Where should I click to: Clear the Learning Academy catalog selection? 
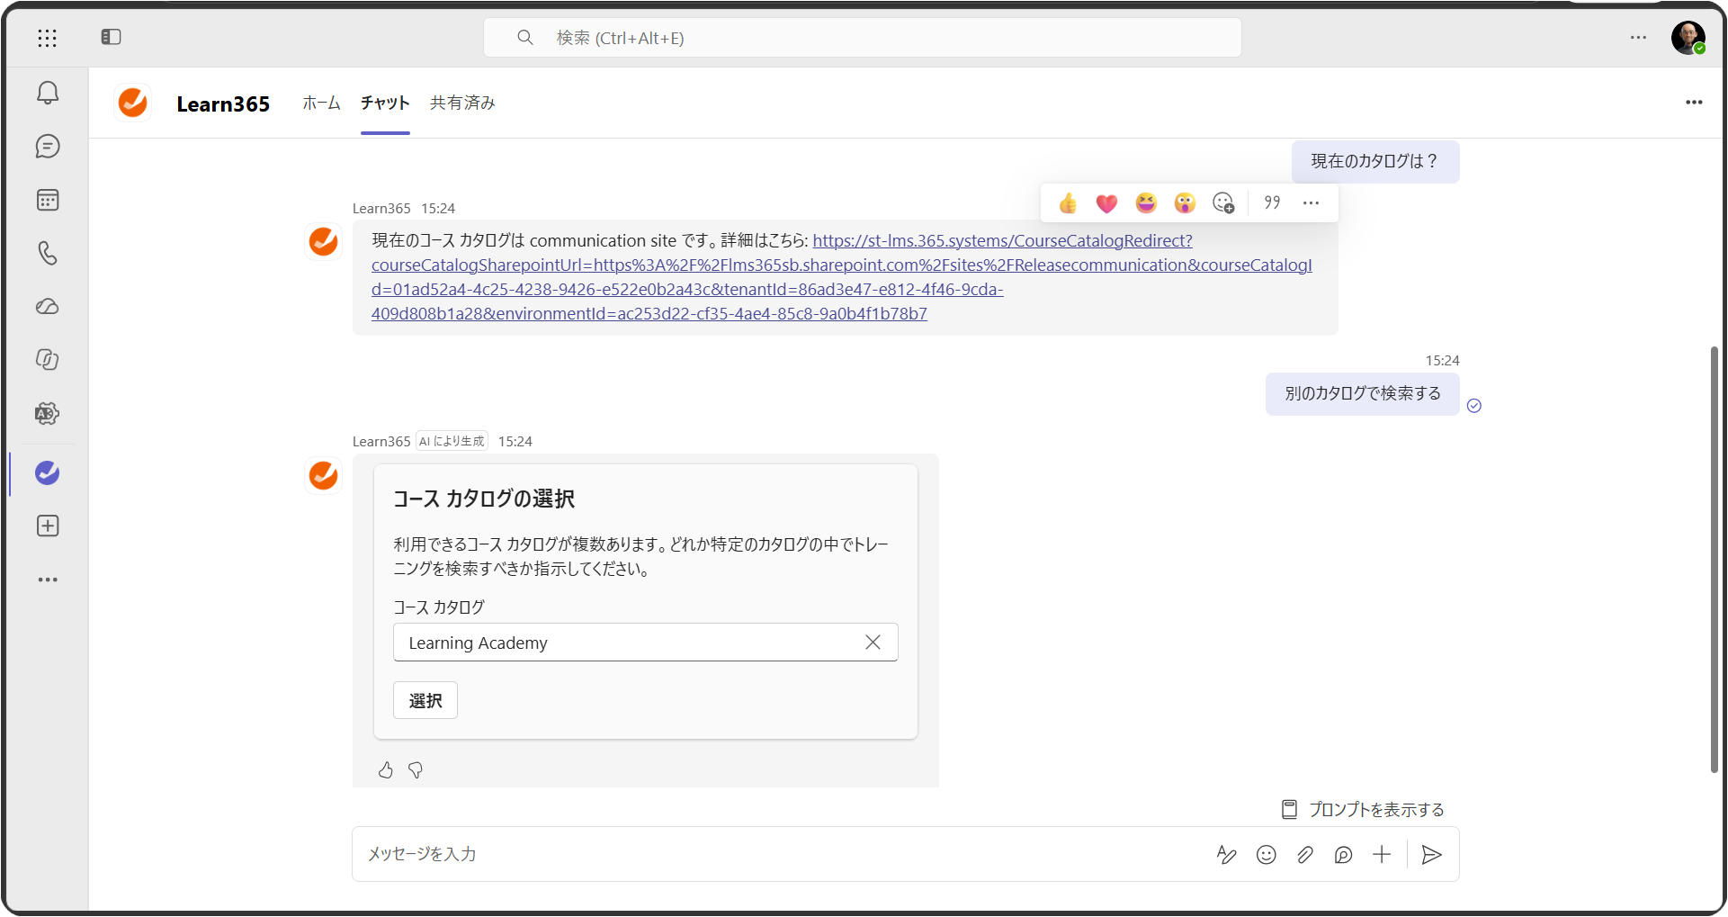[873, 643]
